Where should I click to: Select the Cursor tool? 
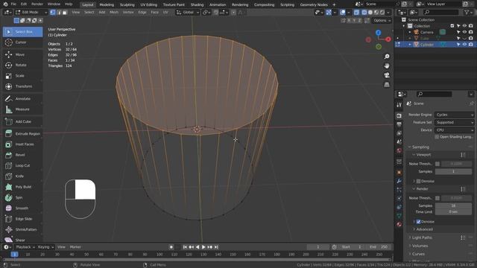click(23, 42)
